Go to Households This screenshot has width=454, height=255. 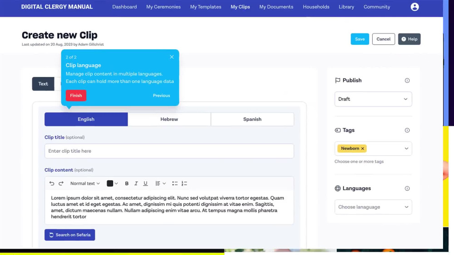click(316, 7)
